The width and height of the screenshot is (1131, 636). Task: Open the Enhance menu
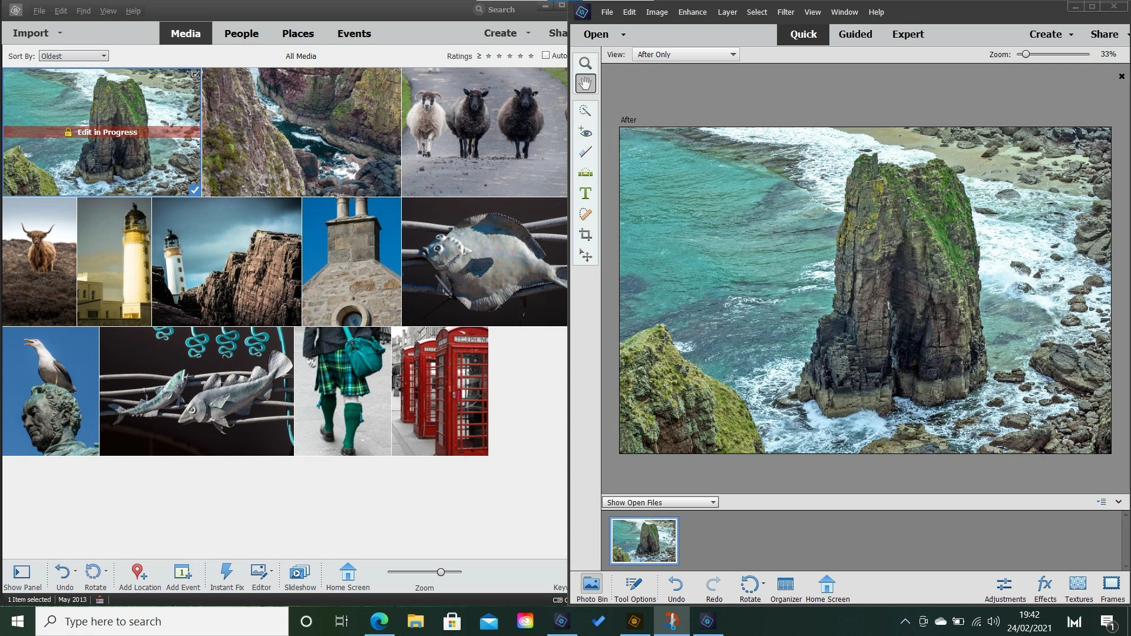click(x=692, y=12)
